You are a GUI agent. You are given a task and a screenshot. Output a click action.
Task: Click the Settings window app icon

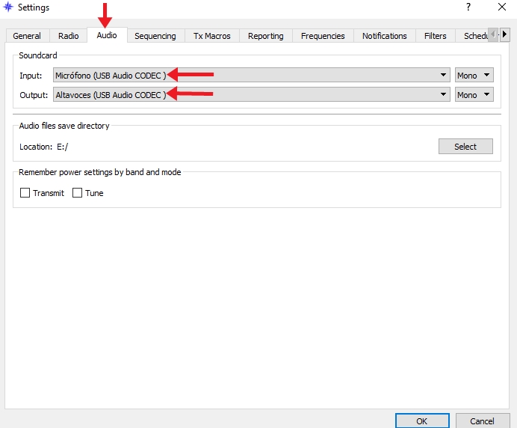[x=9, y=7]
